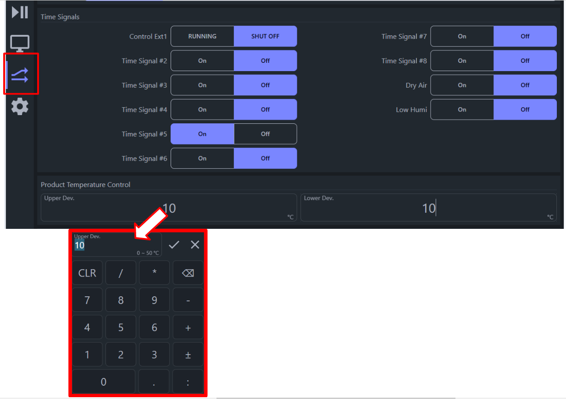Turn Time Signal #5 Off

(x=265, y=134)
